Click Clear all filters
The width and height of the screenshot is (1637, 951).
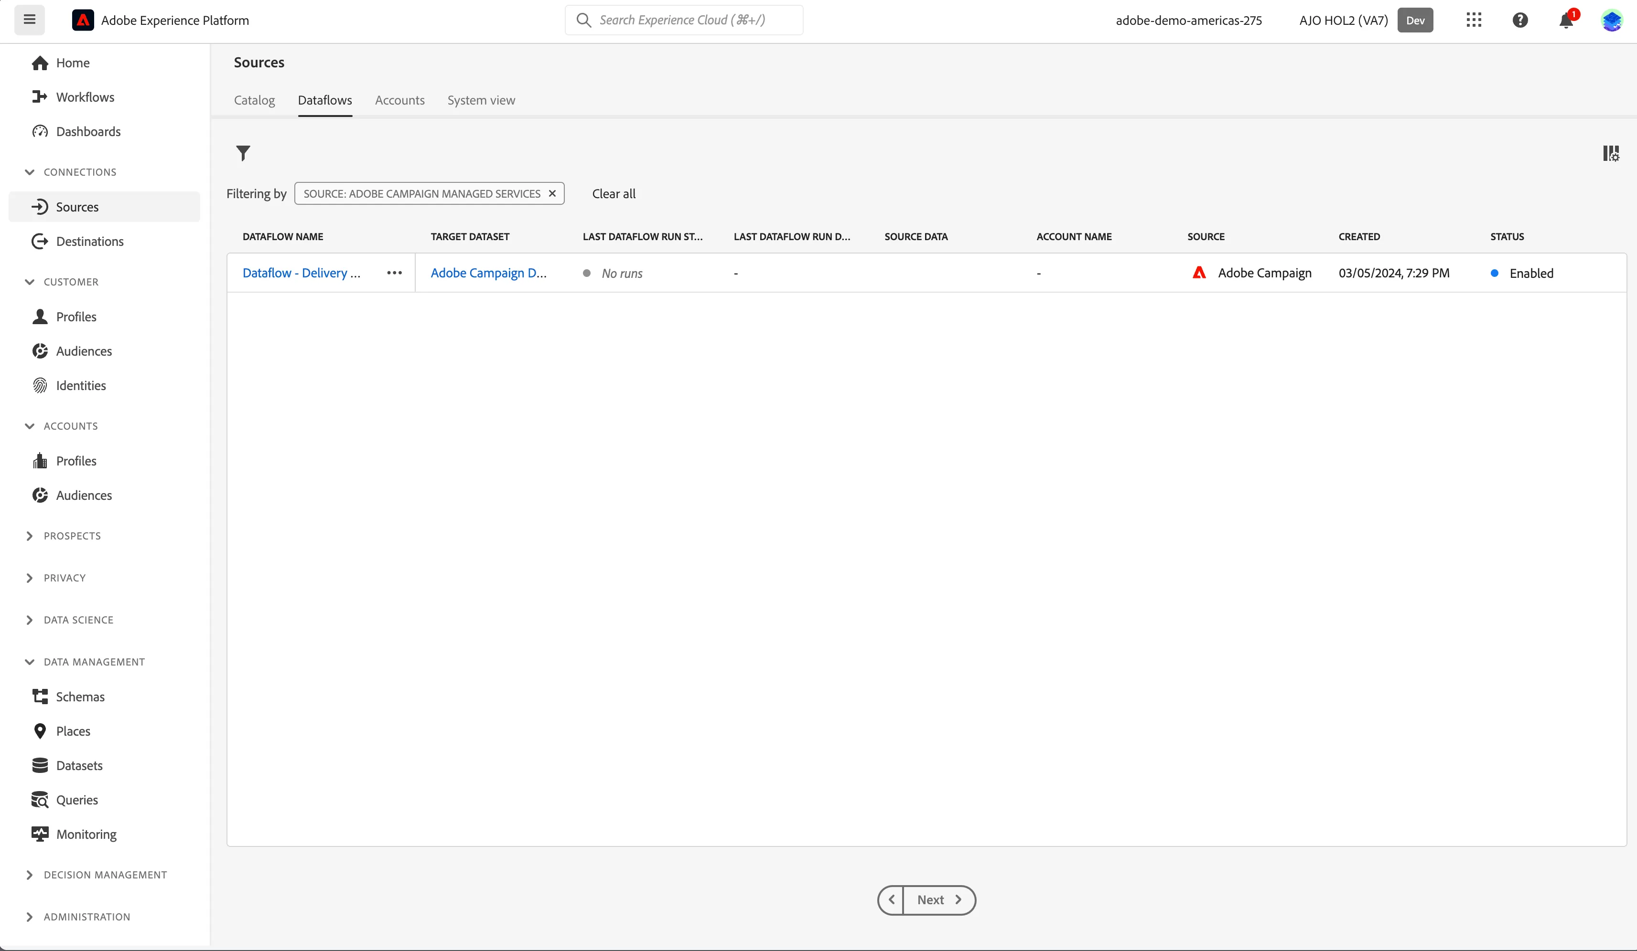613,193
